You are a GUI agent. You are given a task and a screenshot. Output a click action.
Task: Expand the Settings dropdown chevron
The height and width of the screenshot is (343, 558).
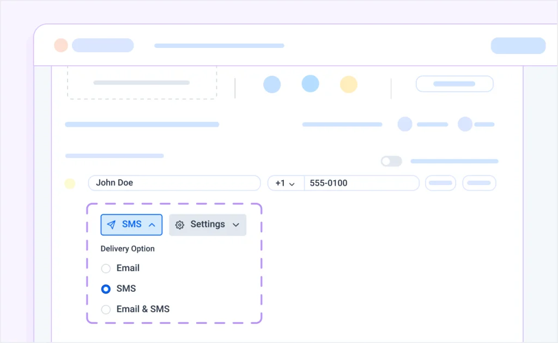[x=236, y=225]
